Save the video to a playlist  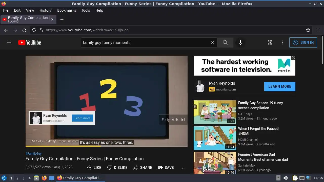[x=166, y=168]
